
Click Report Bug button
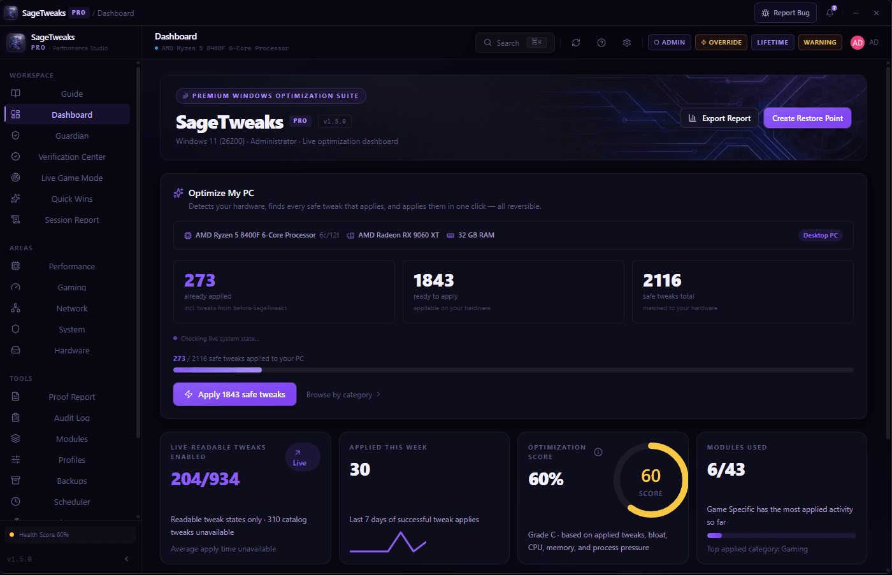[x=785, y=13]
